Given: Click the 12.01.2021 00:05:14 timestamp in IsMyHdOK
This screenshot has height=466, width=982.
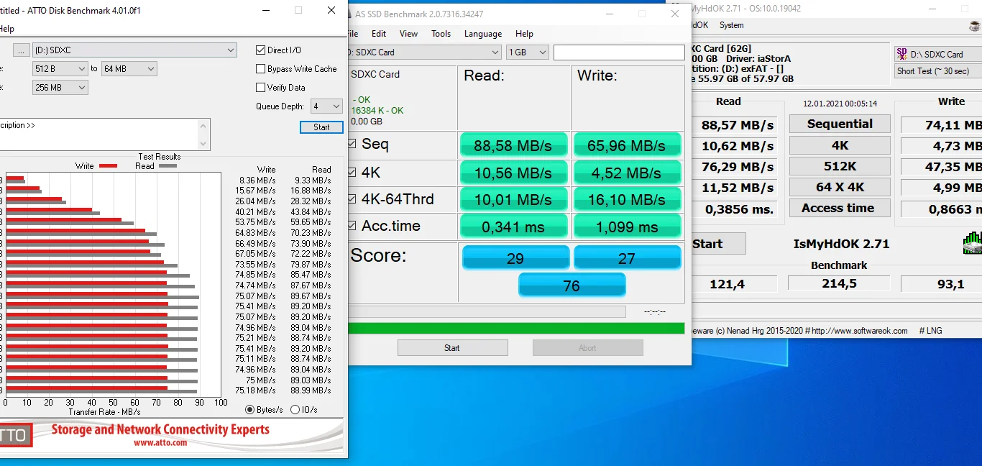Looking at the screenshot, I should click(x=840, y=104).
